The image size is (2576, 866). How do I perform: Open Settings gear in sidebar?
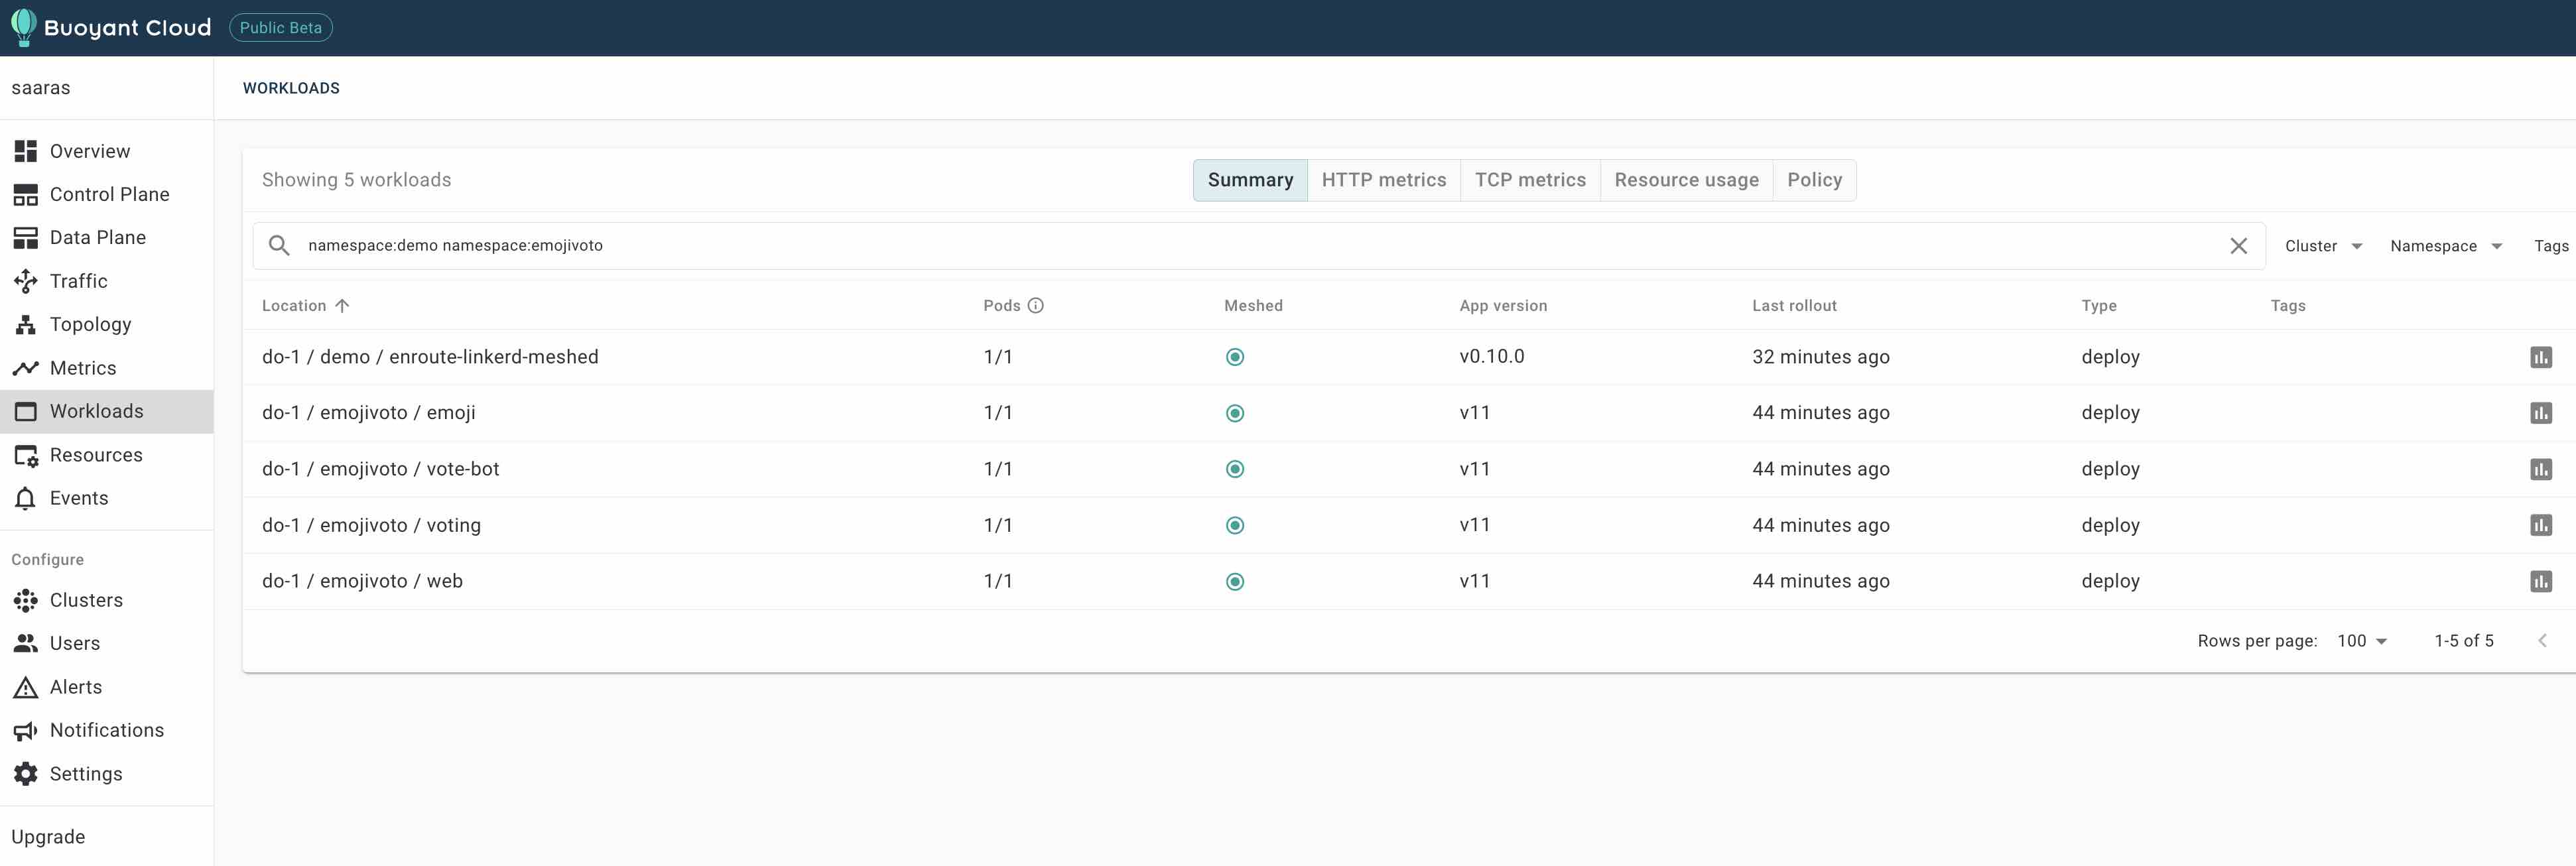(x=26, y=774)
